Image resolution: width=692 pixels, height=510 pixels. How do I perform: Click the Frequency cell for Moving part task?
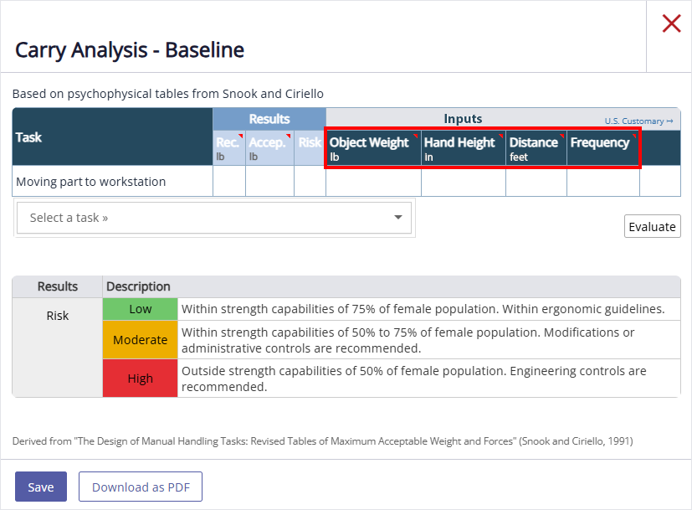tap(602, 182)
